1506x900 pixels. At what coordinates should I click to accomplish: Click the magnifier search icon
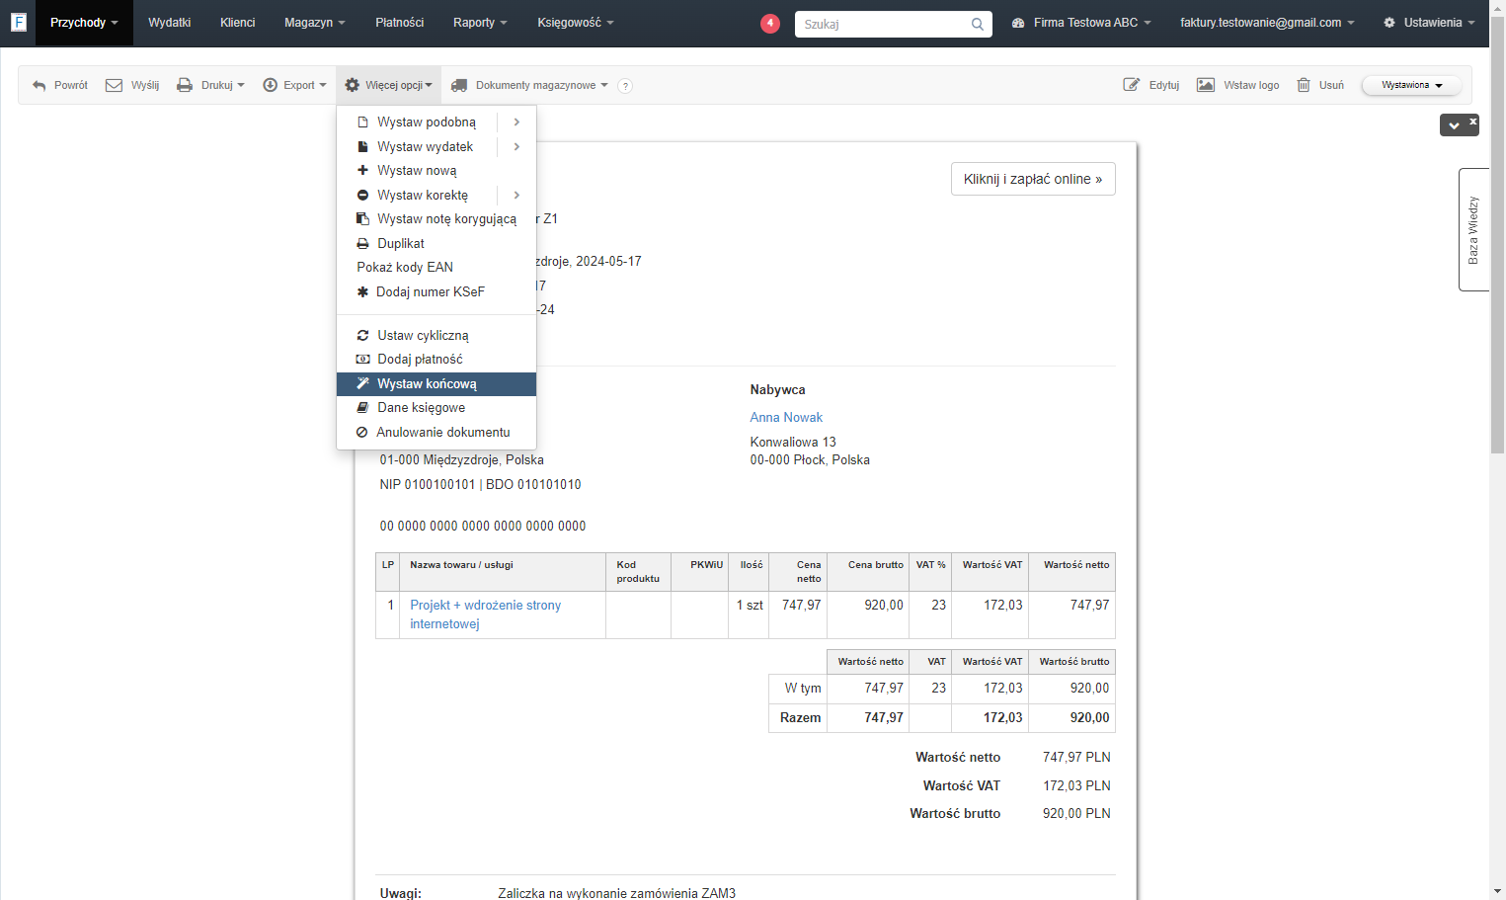point(978,24)
